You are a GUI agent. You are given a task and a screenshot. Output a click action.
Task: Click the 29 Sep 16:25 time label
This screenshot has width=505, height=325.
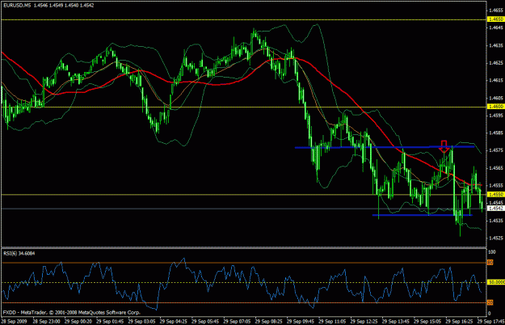click(459, 322)
